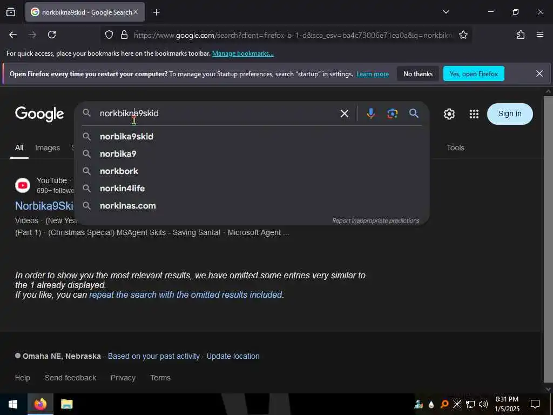
Task: Show site security padlock info
Action: click(x=124, y=35)
